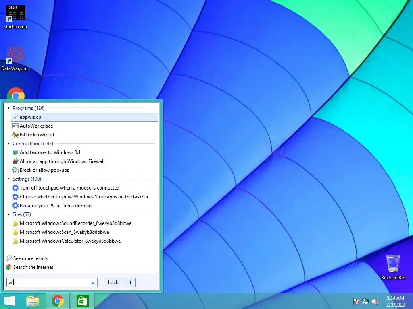The image size is (413, 309).
Task: Launch appwiz.cpl result
Action: 85,117
